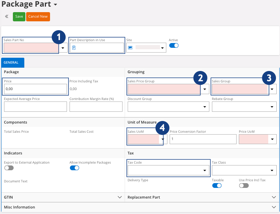
Task: Expand the Misc Information section
Action: point(273,207)
